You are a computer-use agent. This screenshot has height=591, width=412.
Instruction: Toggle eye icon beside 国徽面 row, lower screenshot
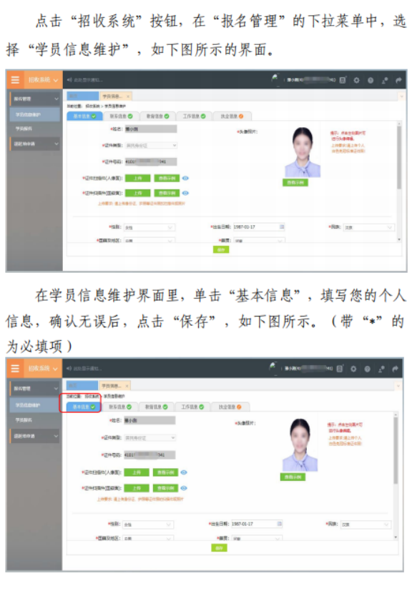(x=184, y=487)
